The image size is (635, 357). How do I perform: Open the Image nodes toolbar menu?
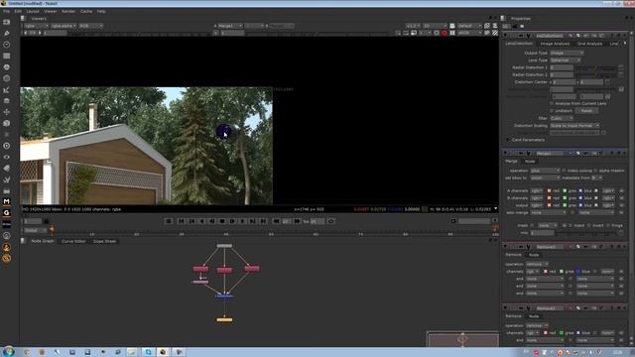click(7, 22)
